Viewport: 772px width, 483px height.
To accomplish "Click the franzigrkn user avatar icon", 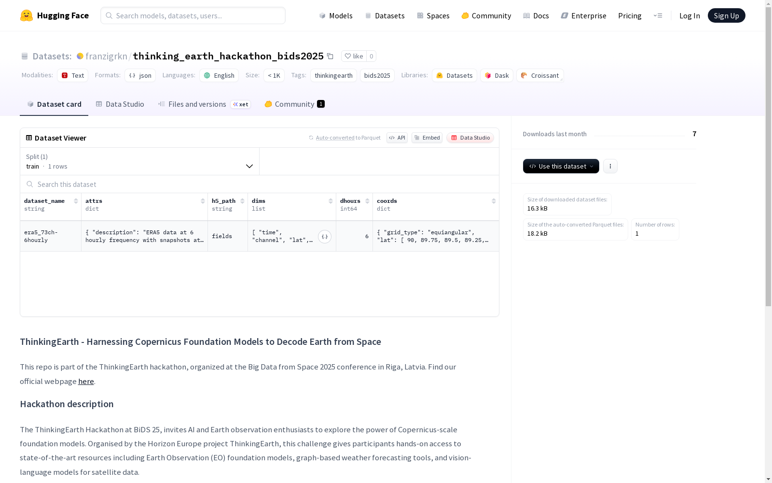I will point(80,56).
